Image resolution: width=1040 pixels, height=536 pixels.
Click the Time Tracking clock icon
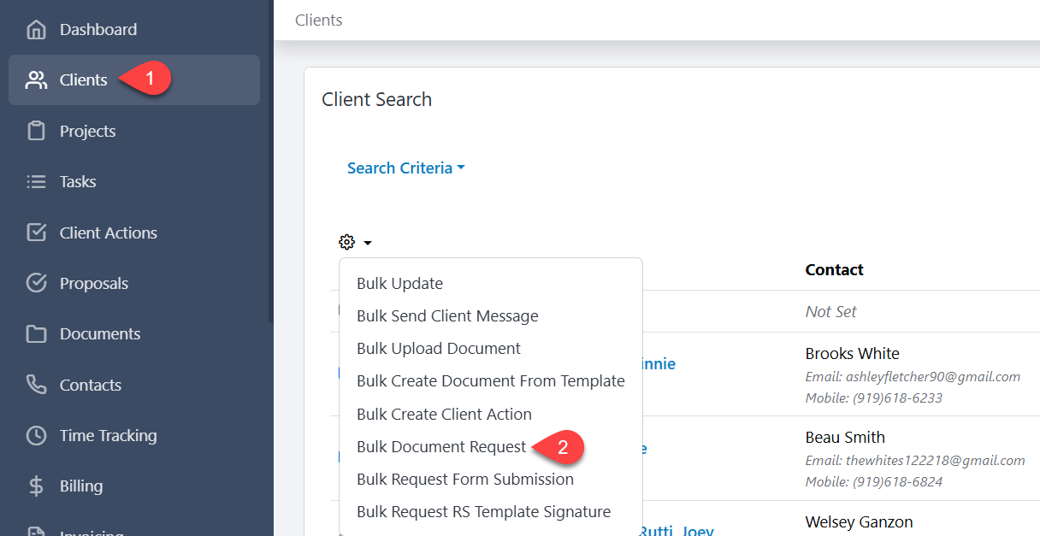tap(36, 436)
